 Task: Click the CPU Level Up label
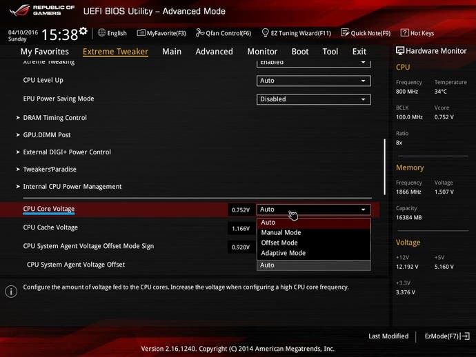coord(43,81)
